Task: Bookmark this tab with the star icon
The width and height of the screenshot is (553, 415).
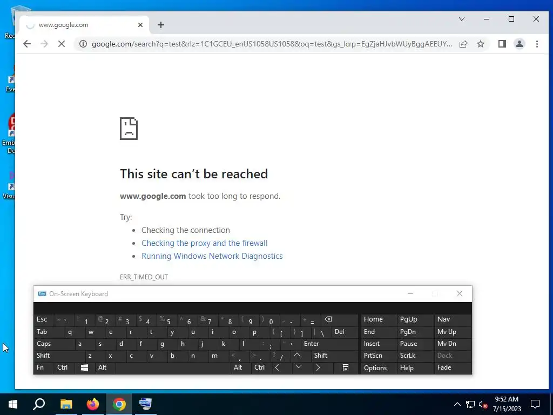Action: [480, 44]
